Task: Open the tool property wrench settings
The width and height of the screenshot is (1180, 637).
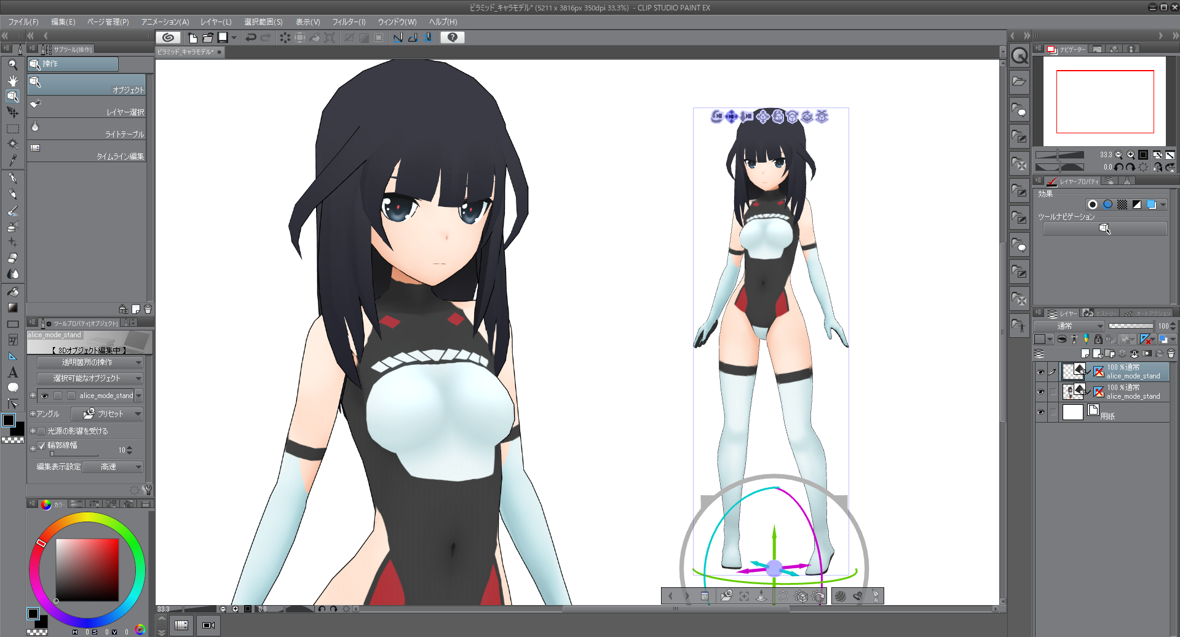Action: (147, 490)
